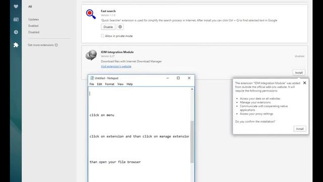Click 'click on extension and than' line
Screen dimensions: 323x182
(x=139, y=136)
